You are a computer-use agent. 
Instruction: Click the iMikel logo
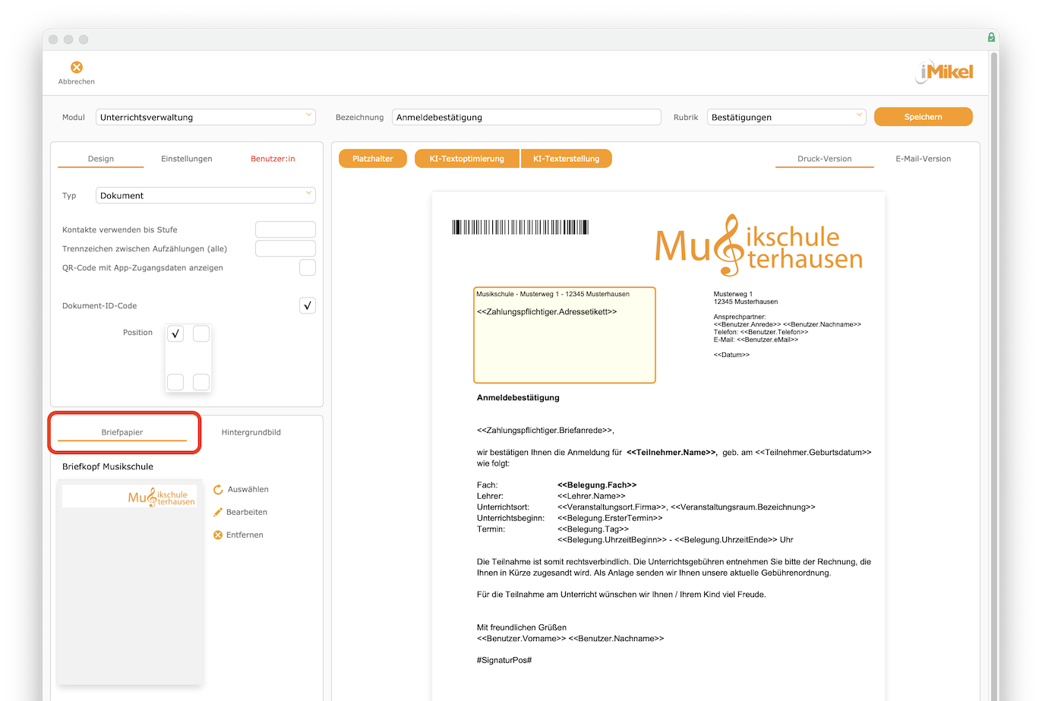coord(944,72)
